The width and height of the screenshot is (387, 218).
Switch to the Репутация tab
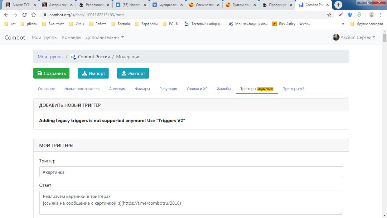coord(168,89)
